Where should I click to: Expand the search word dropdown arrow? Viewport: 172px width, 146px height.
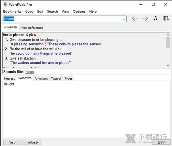point(124,19)
